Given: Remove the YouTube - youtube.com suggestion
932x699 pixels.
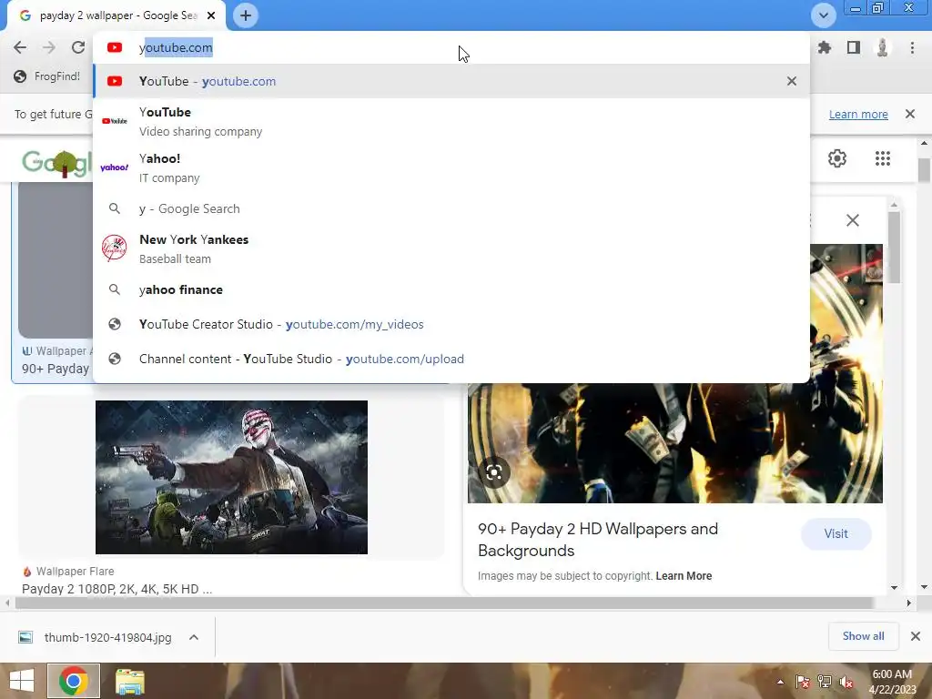Looking at the screenshot, I should pos(792,81).
